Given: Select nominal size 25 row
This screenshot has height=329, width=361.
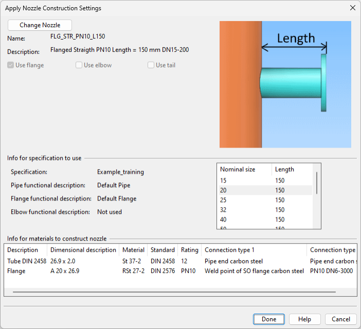Looking at the screenshot, I should (265, 200).
